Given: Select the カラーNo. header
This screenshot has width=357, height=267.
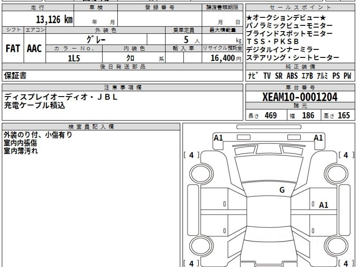Looking at the screenshot, I should 74,48.
